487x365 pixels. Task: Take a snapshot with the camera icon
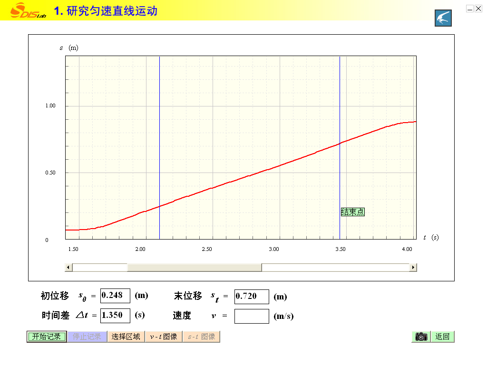click(x=421, y=336)
